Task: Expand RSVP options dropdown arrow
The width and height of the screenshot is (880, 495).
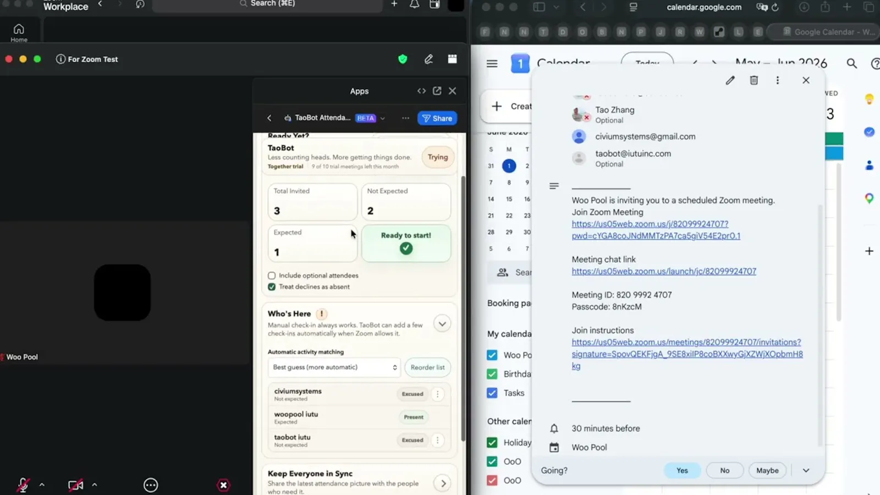Action: click(806, 470)
